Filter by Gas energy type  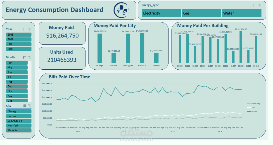(x=201, y=13)
